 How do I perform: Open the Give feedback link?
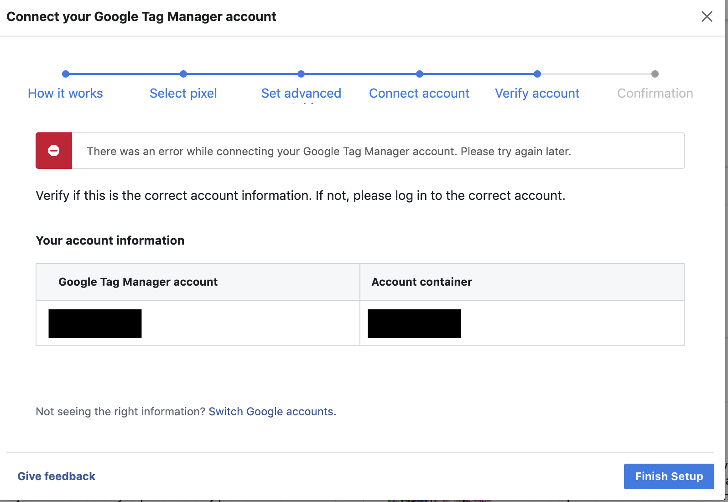point(57,476)
